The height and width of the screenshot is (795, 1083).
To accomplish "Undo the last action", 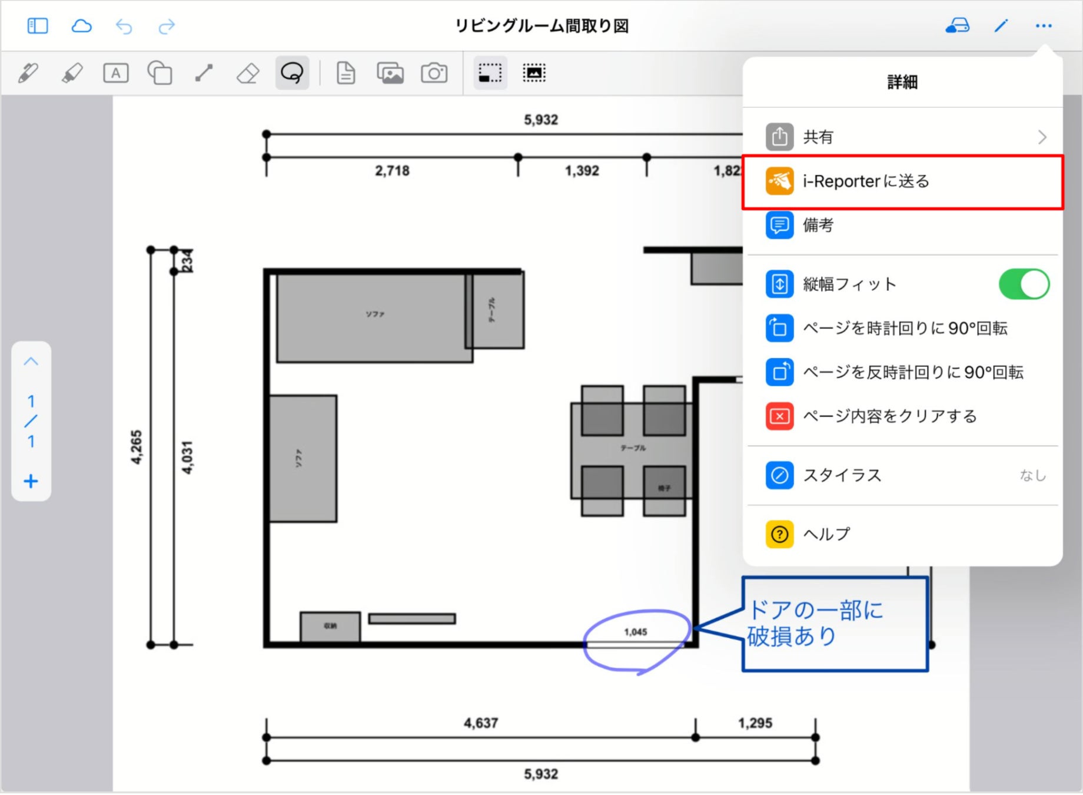I will [x=124, y=26].
